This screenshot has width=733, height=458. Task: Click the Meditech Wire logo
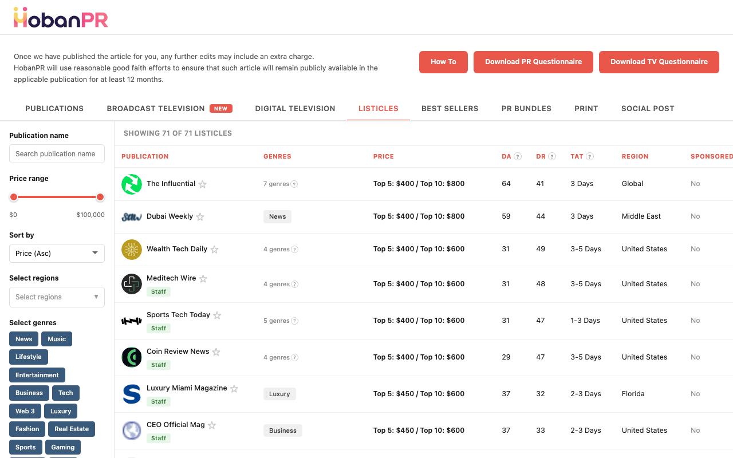tap(131, 283)
